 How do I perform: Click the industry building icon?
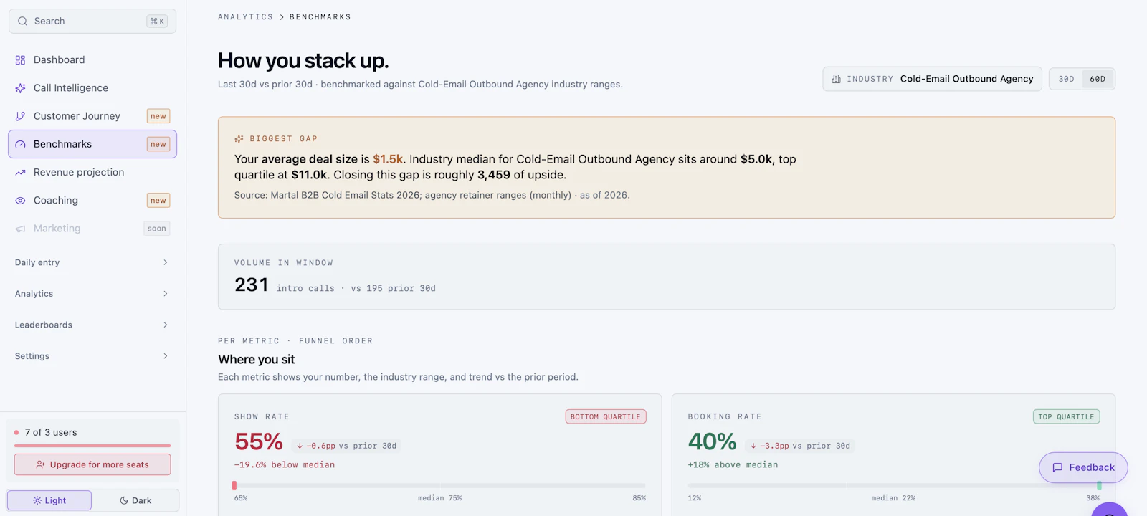[x=836, y=79]
